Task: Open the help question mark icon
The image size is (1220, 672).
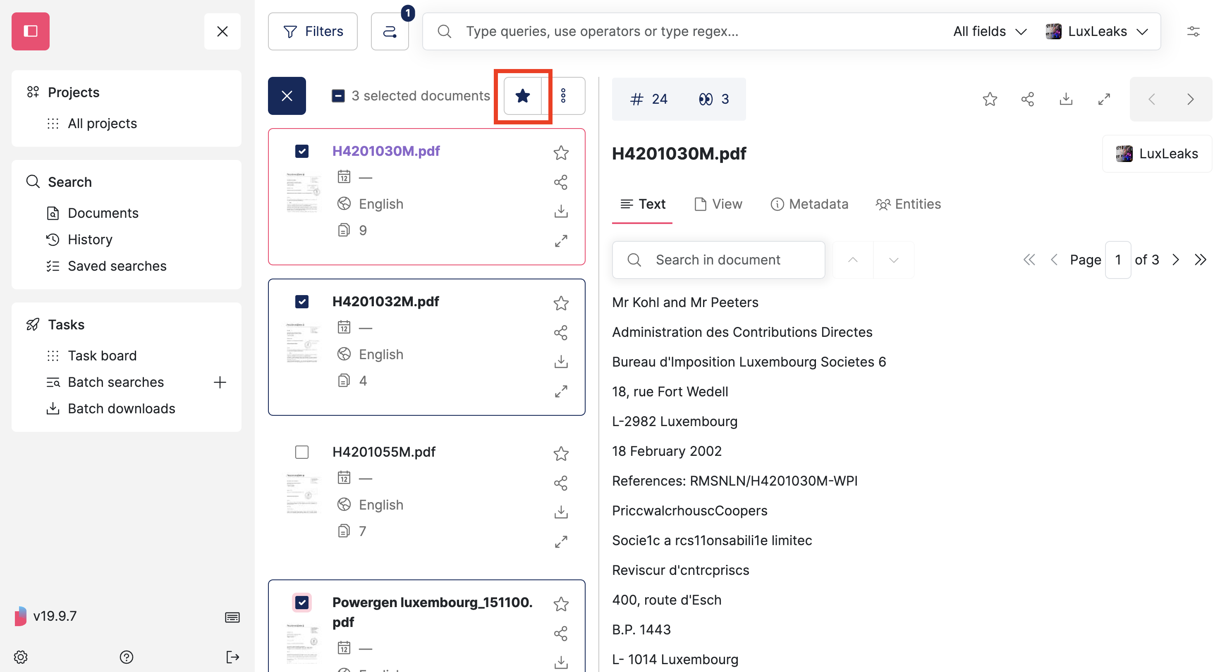Action: pos(127,657)
